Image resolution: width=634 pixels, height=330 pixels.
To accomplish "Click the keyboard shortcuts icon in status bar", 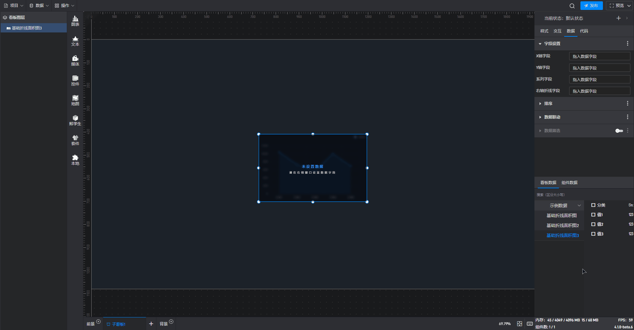I will (x=529, y=324).
